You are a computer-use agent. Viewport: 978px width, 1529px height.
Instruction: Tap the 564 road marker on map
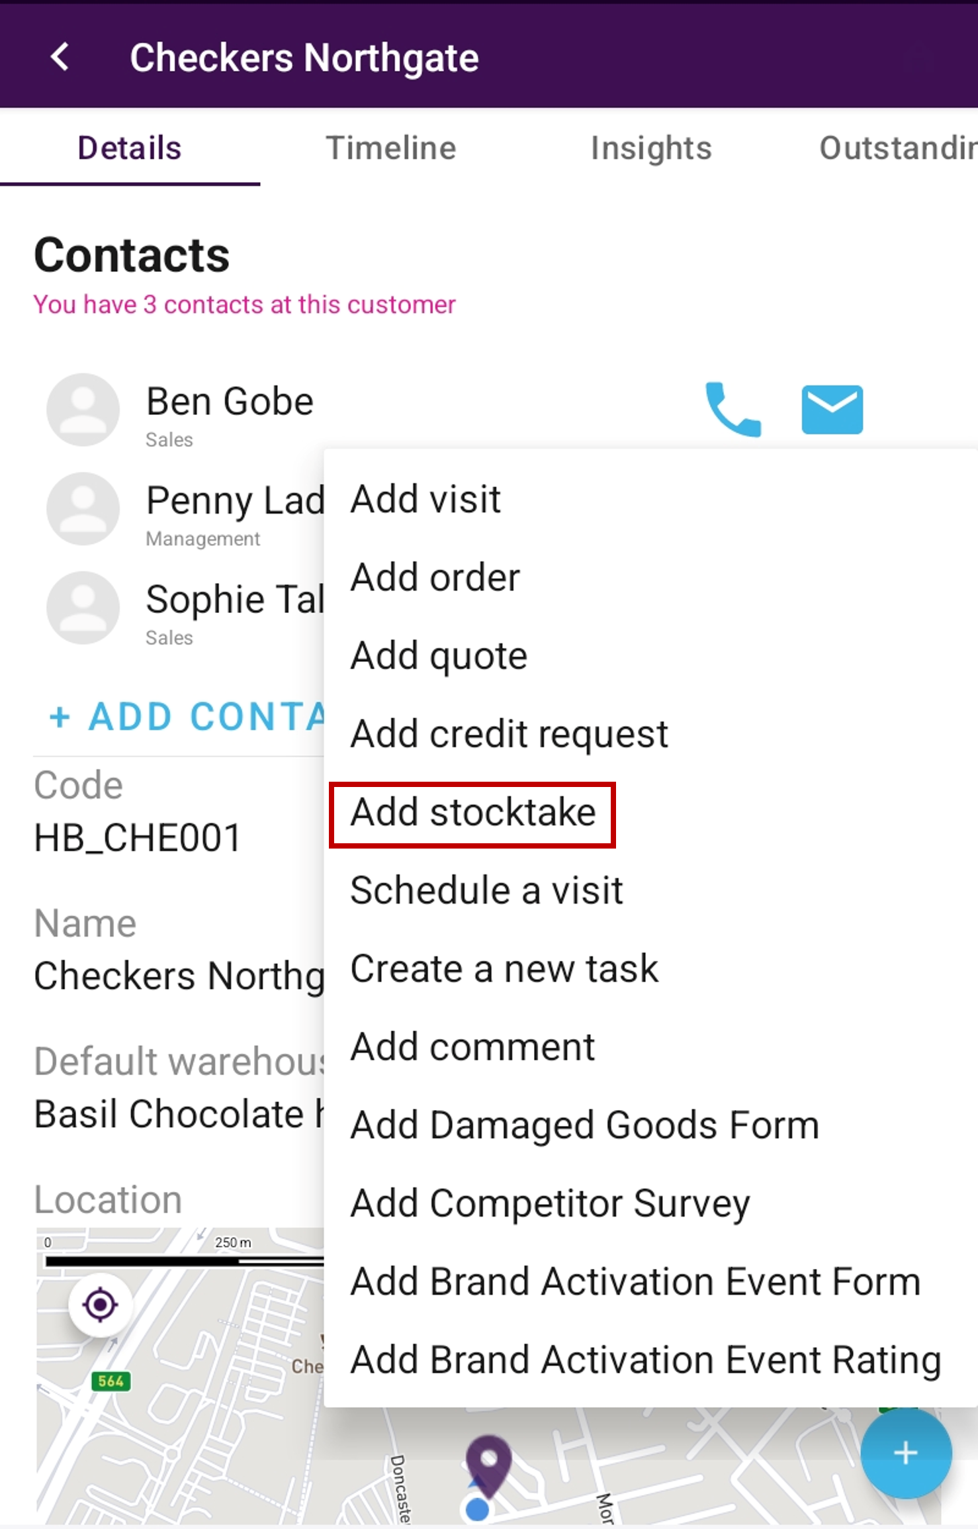tap(111, 1381)
